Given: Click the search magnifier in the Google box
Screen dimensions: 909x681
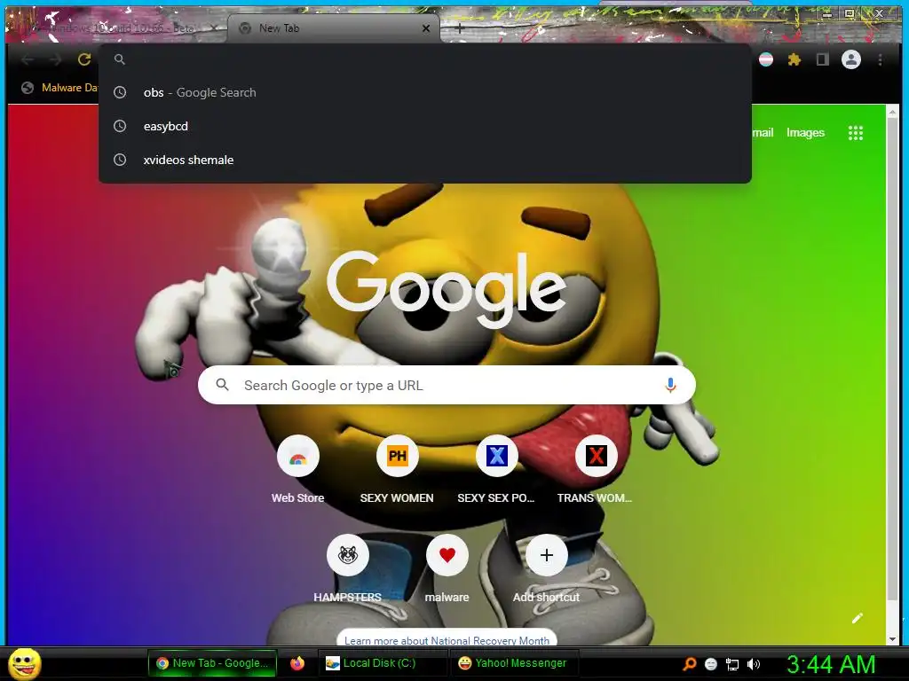Looking at the screenshot, I should tap(222, 385).
